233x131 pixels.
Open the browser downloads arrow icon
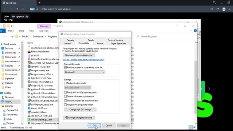[230, 9]
